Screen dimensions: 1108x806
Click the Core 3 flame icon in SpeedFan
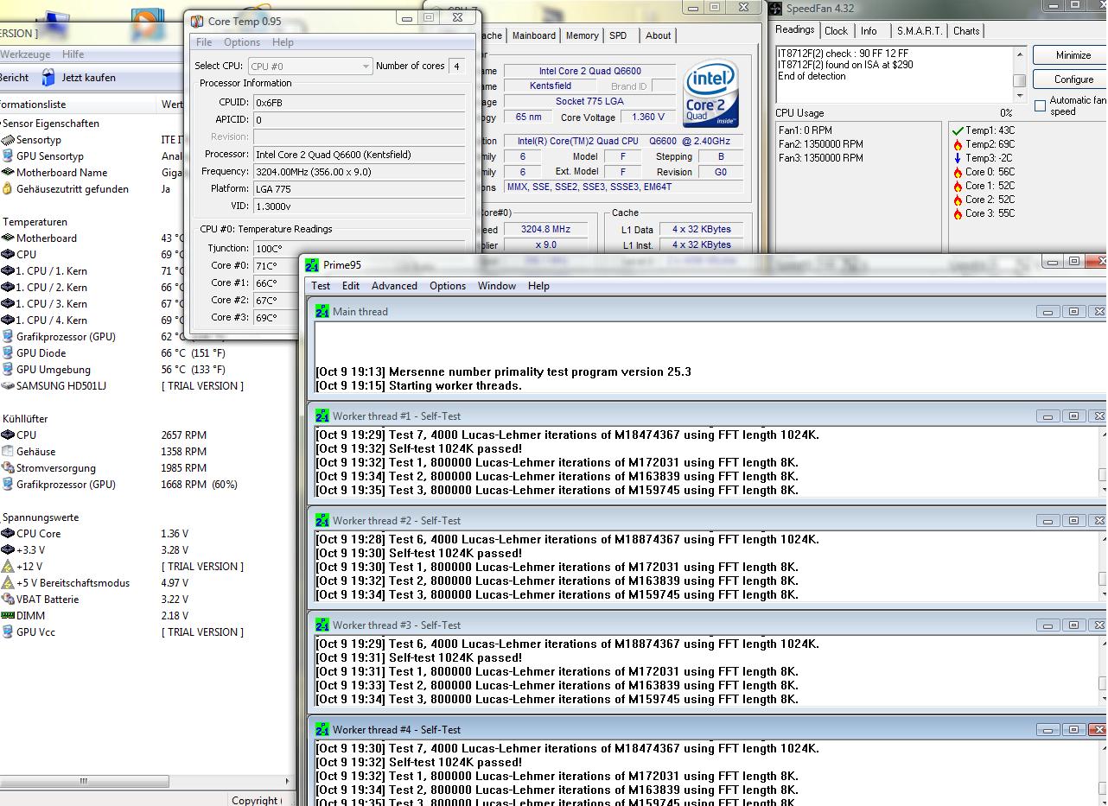pyautogui.click(x=958, y=214)
